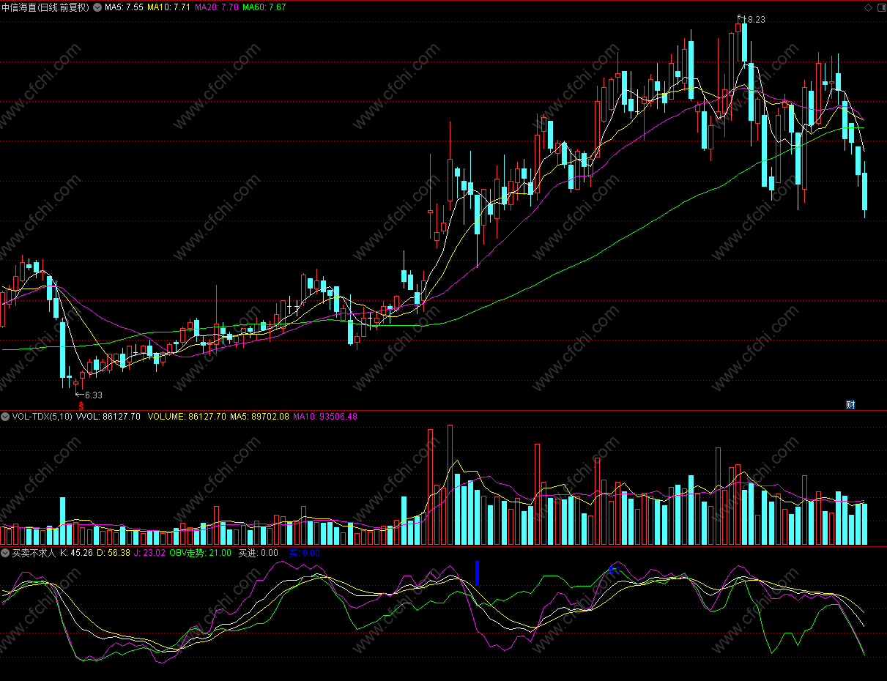
Task: Click the volume MA10: 93506.48 label
Action: (325, 417)
